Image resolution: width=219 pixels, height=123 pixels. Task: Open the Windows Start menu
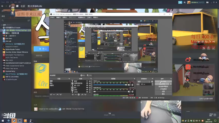3,121
